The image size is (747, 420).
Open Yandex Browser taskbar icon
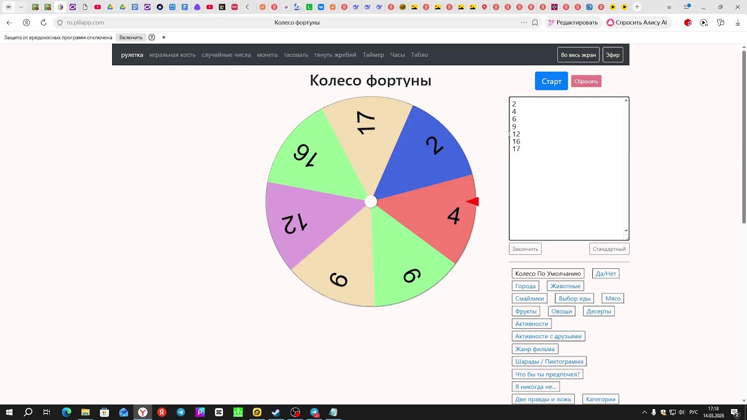click(x=142, y=412)
